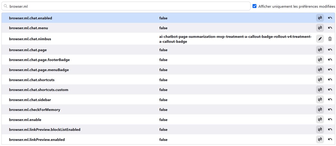Reset browser.ml.chat.page.footerBadge to default
Screen dimensions: 336x146
coord(330,60)
